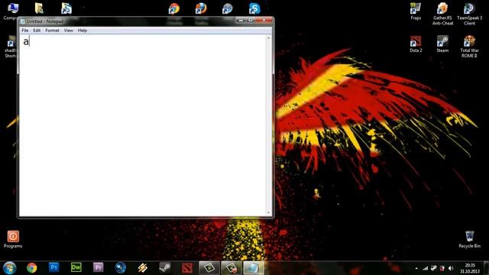Select the Steam desktop icon
Image resolution: width=489 pixels, height=275 pixels.
pos(442,44)
